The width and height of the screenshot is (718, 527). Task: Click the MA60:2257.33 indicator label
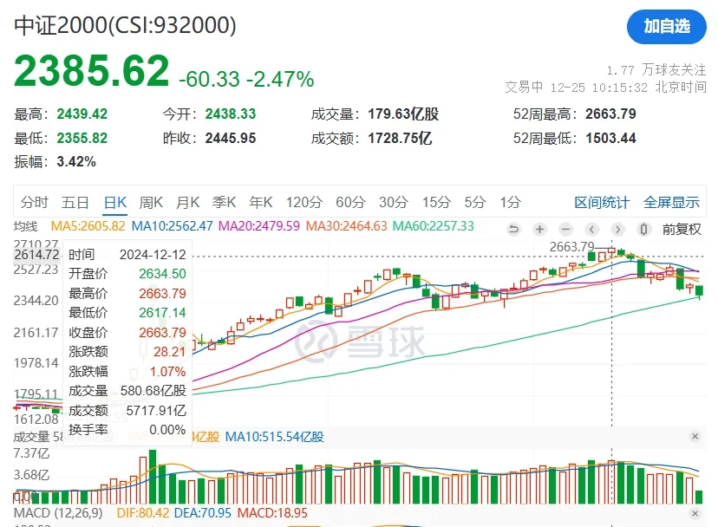pos(434,226)
